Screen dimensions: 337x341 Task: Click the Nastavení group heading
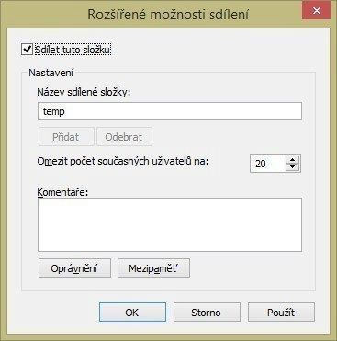[51, 73]
